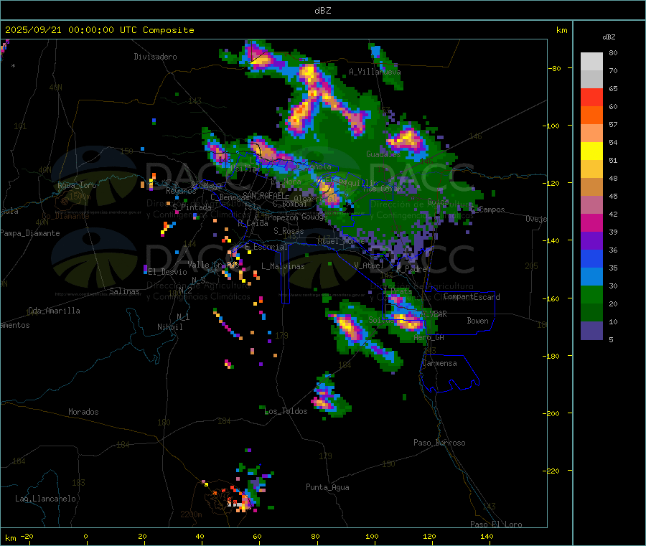The image size is (646, 546).
Task: Click the Paso_El_Loro map label
Action: pos(496,524)
